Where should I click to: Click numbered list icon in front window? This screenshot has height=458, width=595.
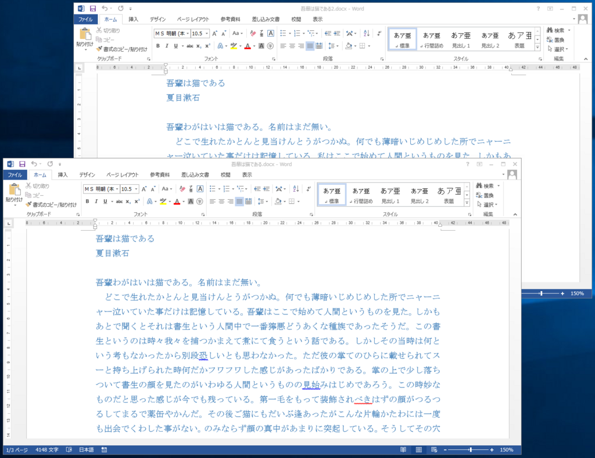coord(227,189)
